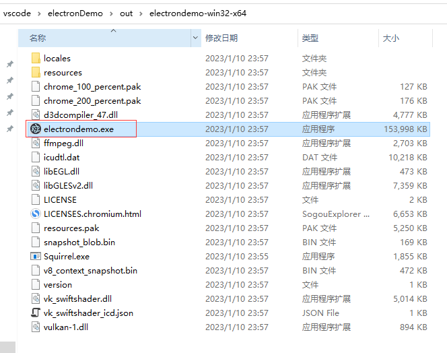
Task: Select the vk_swiftshader_icd.json file icon
Action: (x=36, y=313)
